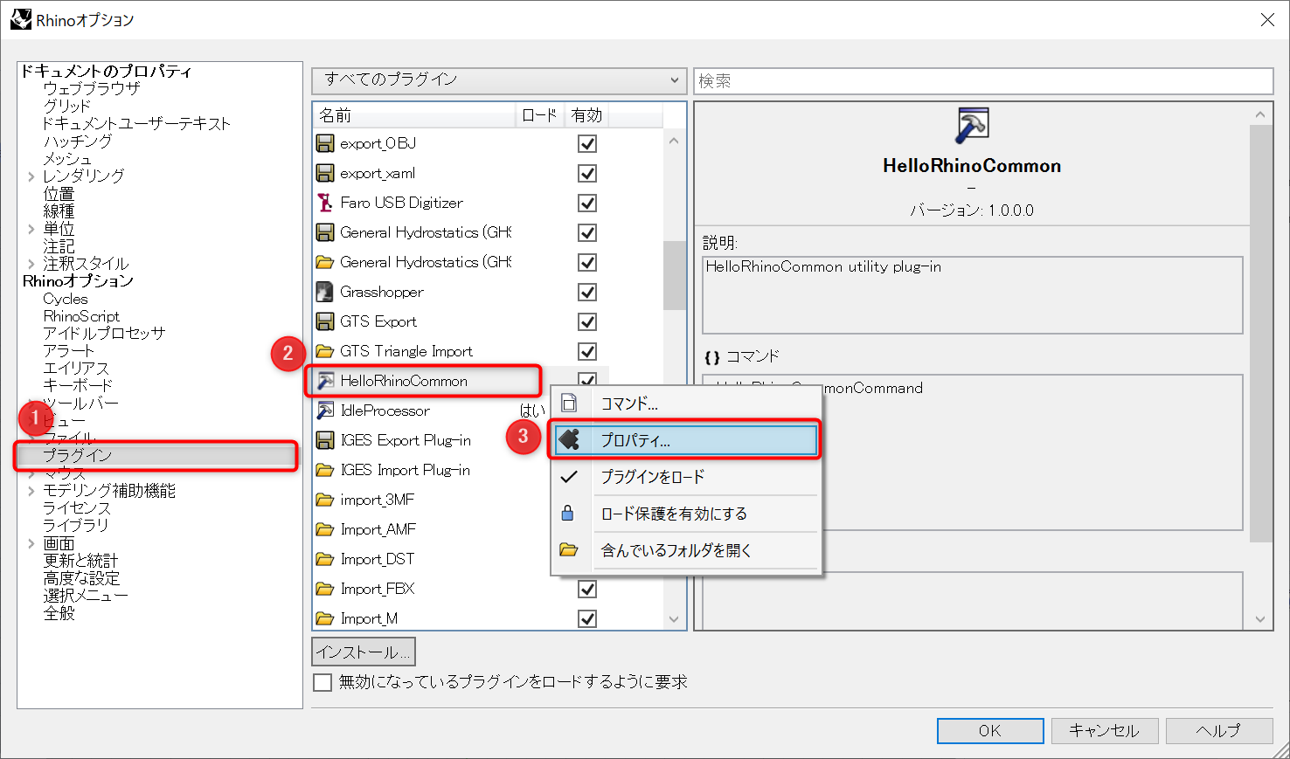Toggle the GTS Triangle Import enabled checkbox

point(587,351)
